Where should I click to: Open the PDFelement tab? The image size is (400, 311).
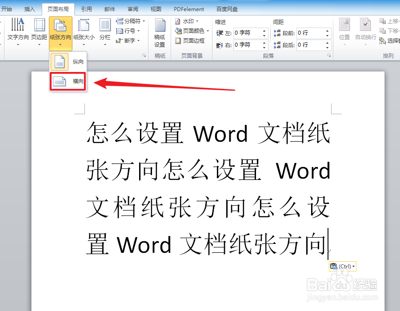pyautogui.click(x=189, y=9)
